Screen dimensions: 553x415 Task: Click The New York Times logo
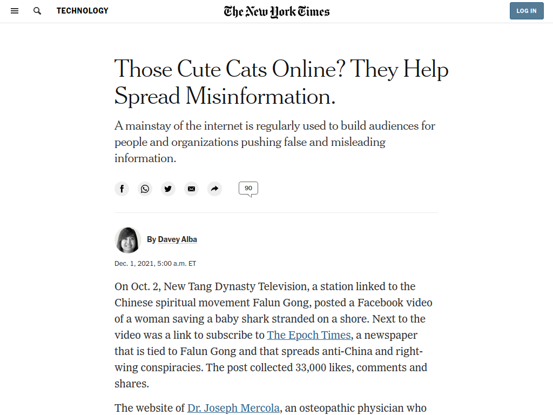[x=277, y=11]
